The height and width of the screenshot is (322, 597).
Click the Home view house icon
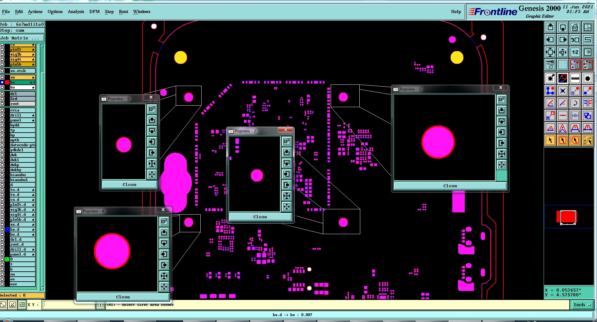click(x=575, y=27)
